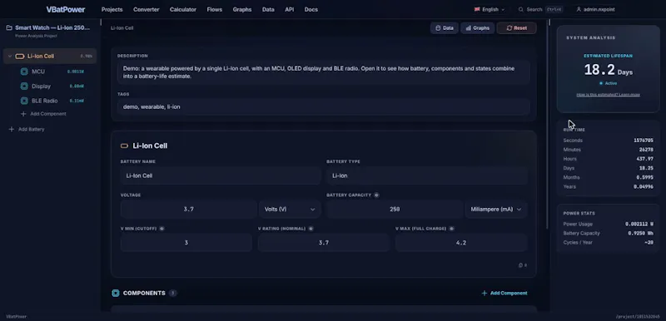
Task: Open the Converter page
Action: [x=147, y=9]
